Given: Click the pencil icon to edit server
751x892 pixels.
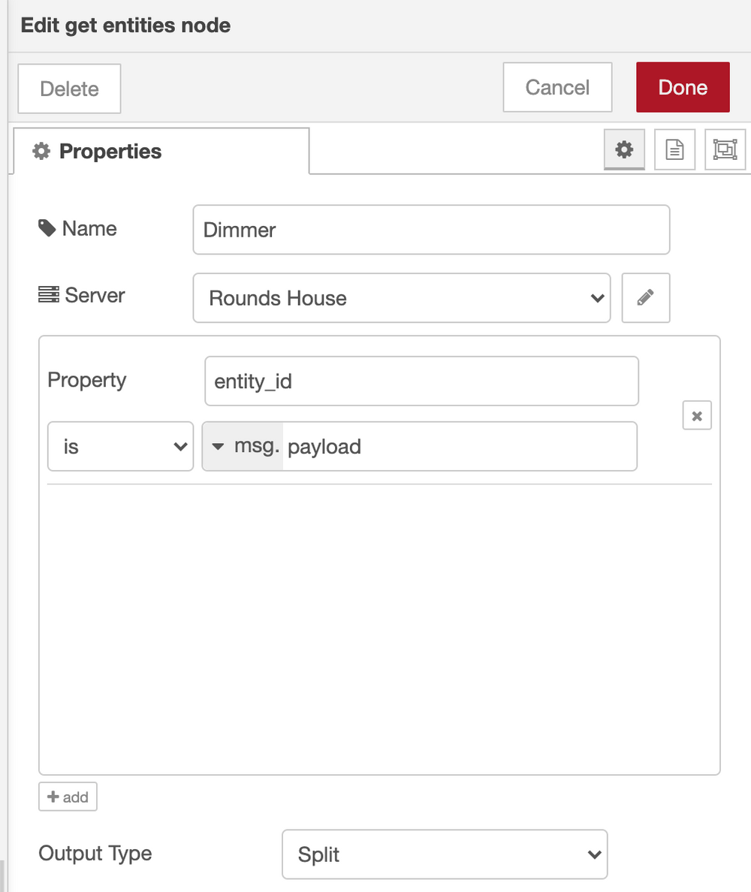Looking at the screenshot, I should tap(645, 298).
